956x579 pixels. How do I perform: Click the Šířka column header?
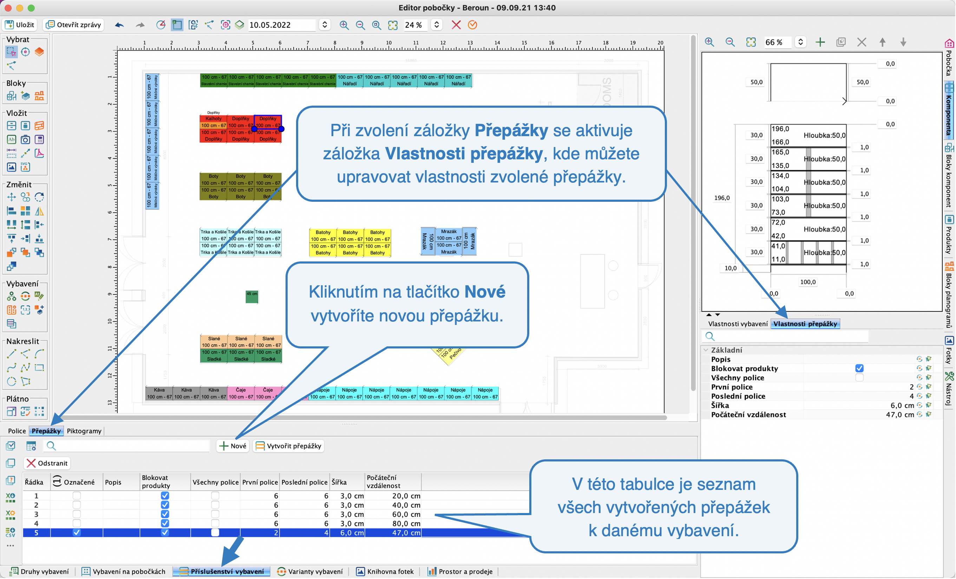tap(347, 482)
